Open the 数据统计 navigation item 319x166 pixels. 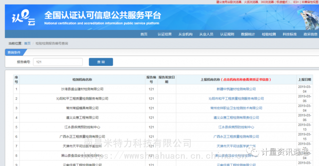tap(248, 34)
